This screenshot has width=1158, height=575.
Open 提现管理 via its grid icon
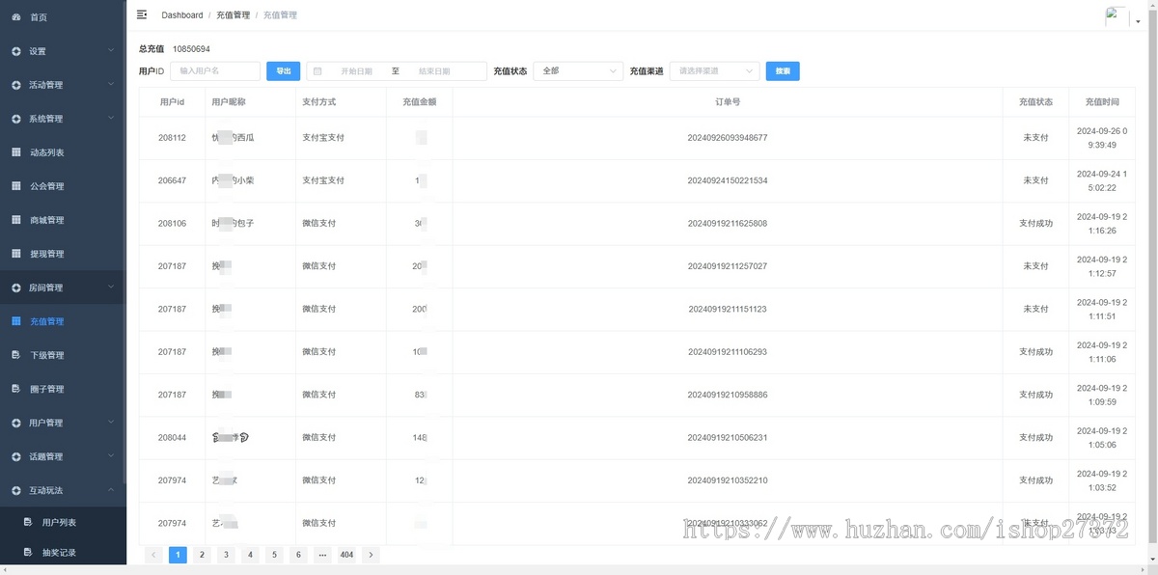point(16,254)
